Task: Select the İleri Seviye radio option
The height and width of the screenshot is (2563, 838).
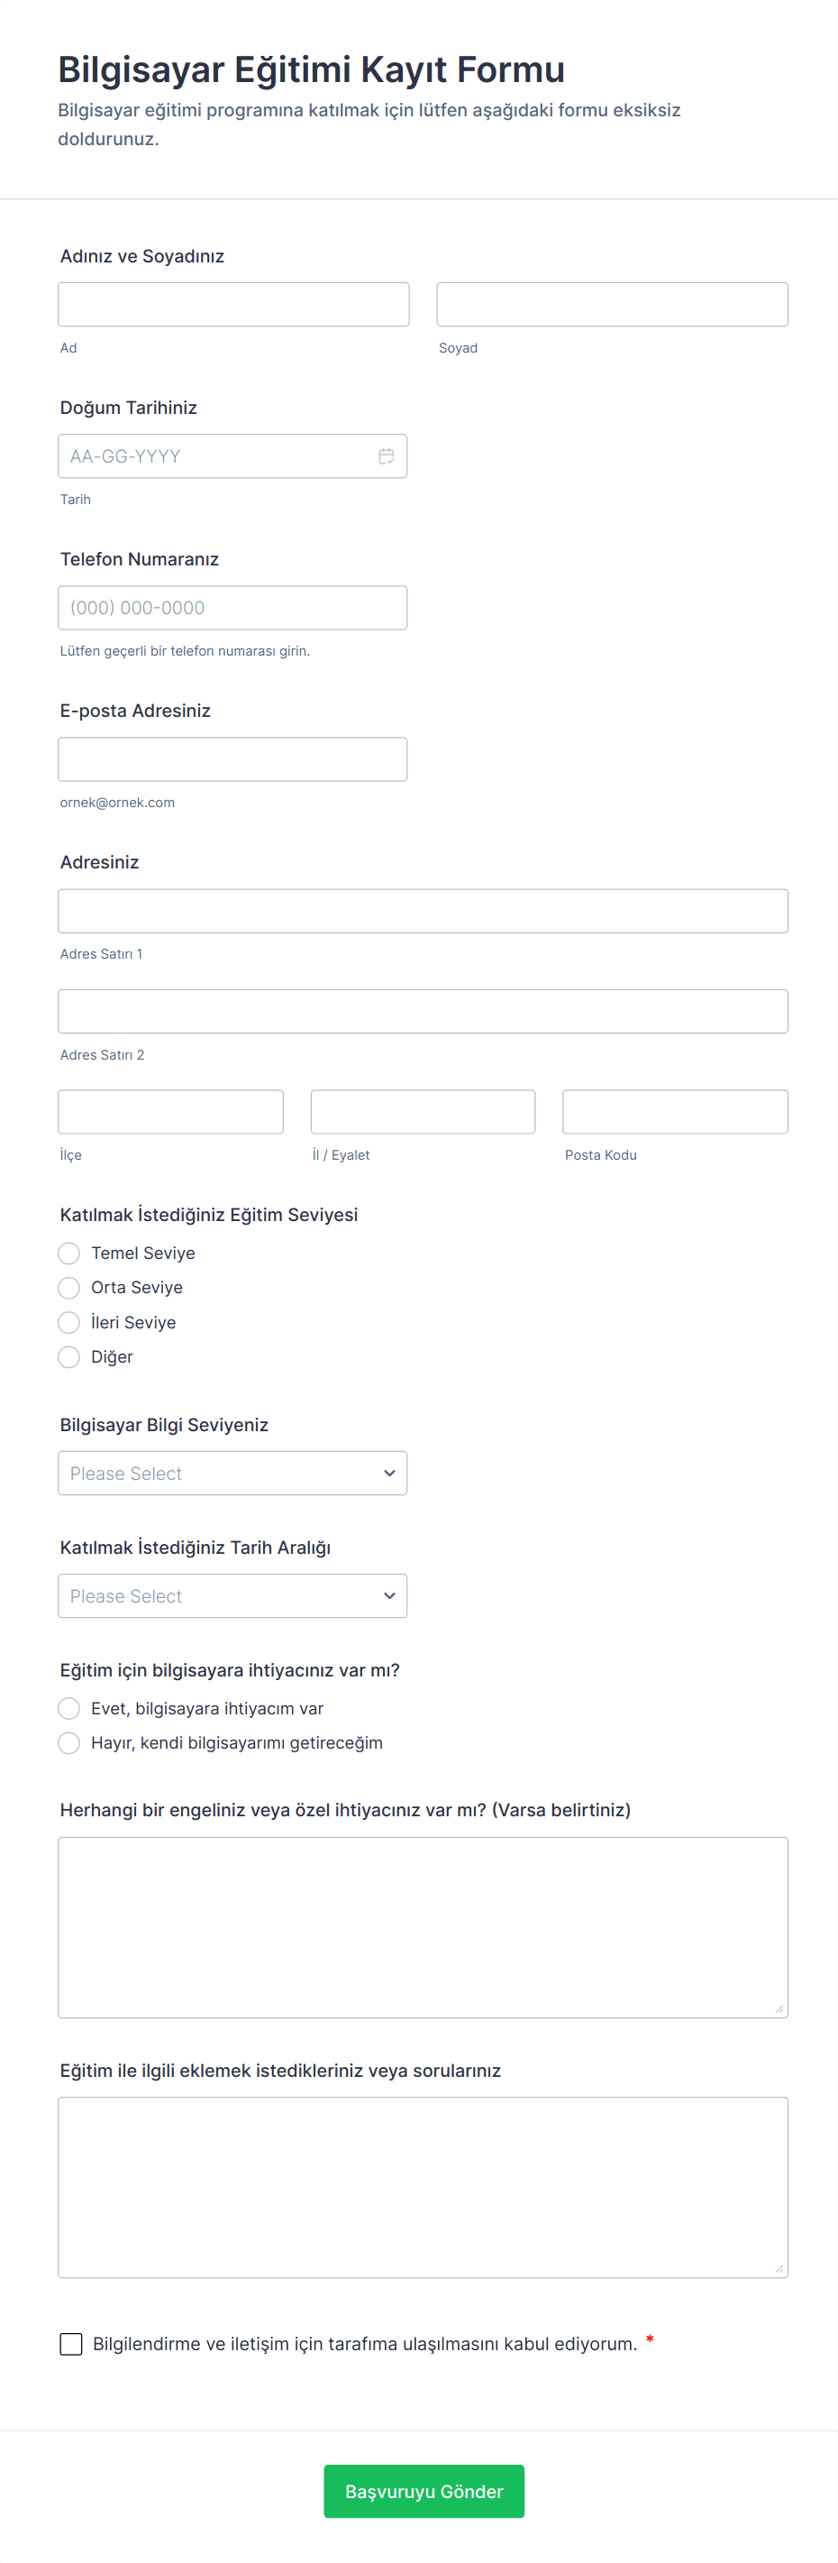Action: 68,1322
